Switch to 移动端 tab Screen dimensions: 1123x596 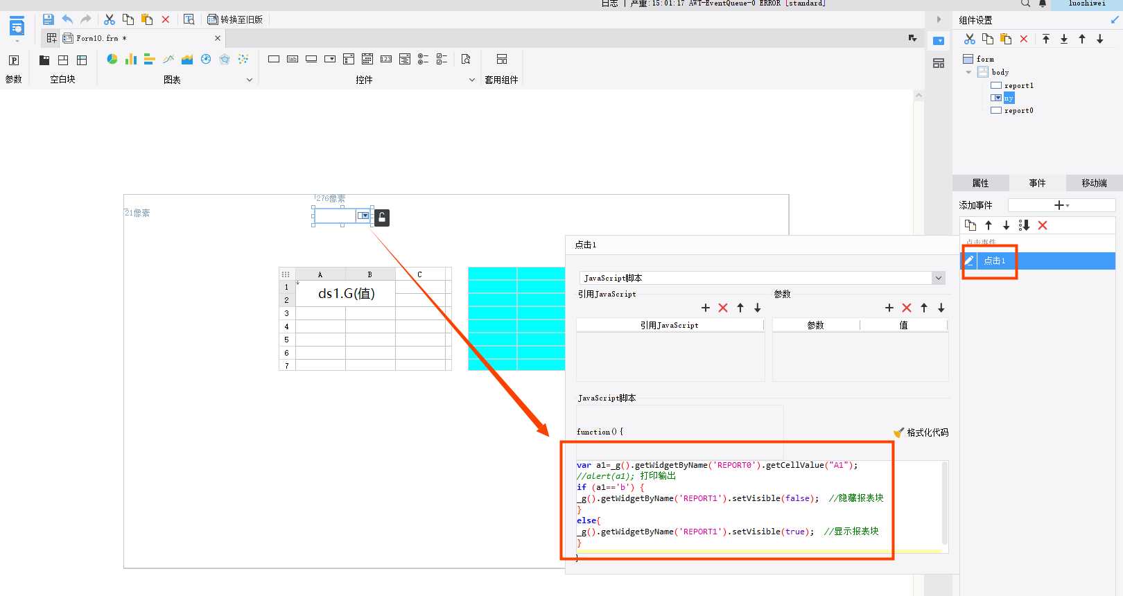tap(1094, 183)
